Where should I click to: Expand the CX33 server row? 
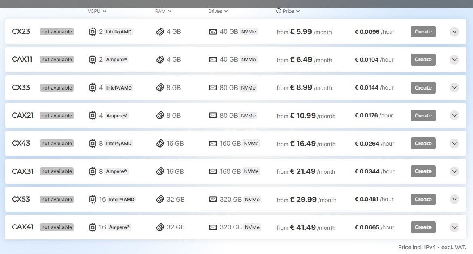pyautogui.click(x=454, y=87)
